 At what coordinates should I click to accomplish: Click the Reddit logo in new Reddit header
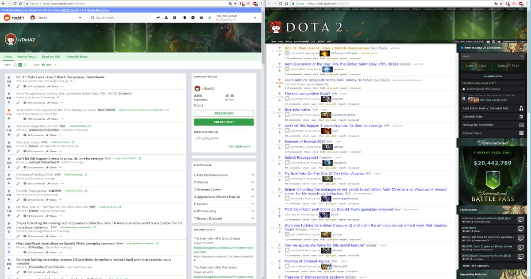(x=13, y=18)
